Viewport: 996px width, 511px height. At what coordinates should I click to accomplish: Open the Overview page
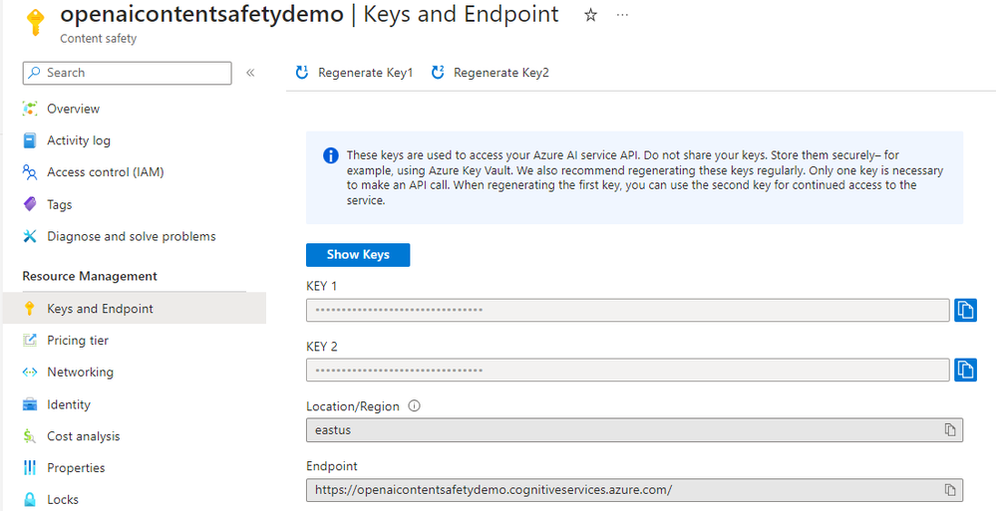pyautogui.click(x=73, y=109)
